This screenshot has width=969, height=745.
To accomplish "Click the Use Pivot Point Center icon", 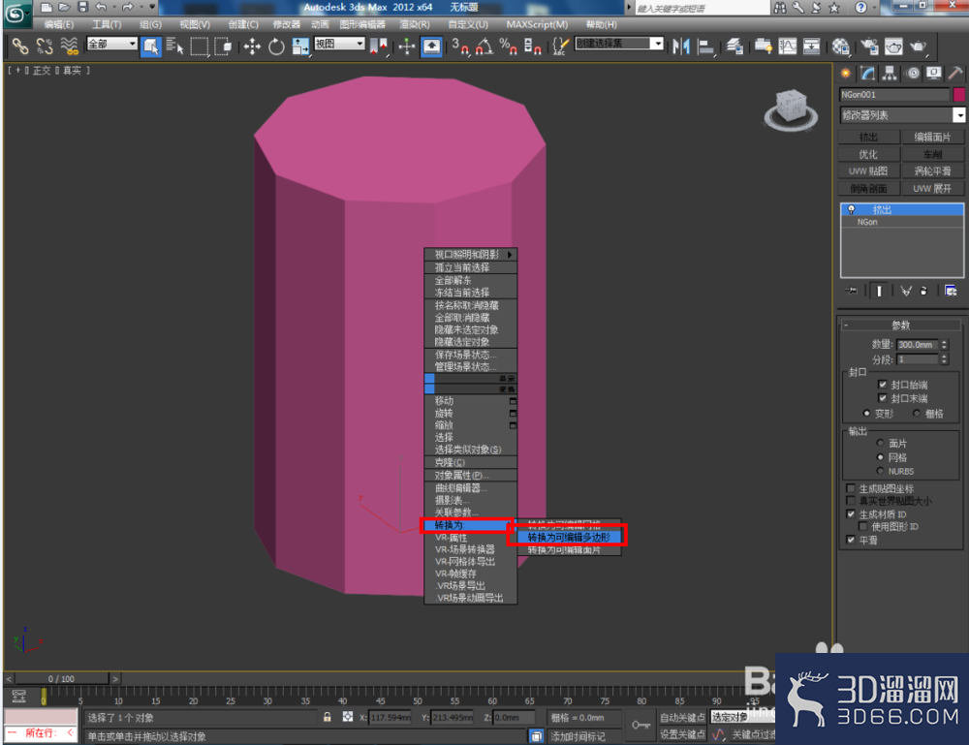I will tap(378, 47).
